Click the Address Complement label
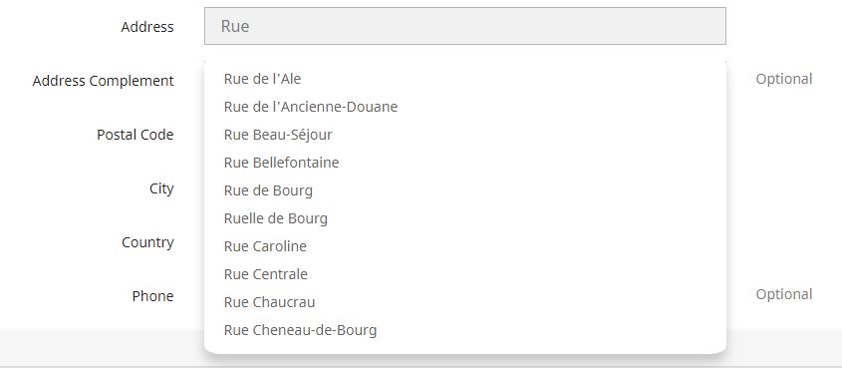Image resolution: width=842 pixels, height=368 pixels. coord(103,81)
